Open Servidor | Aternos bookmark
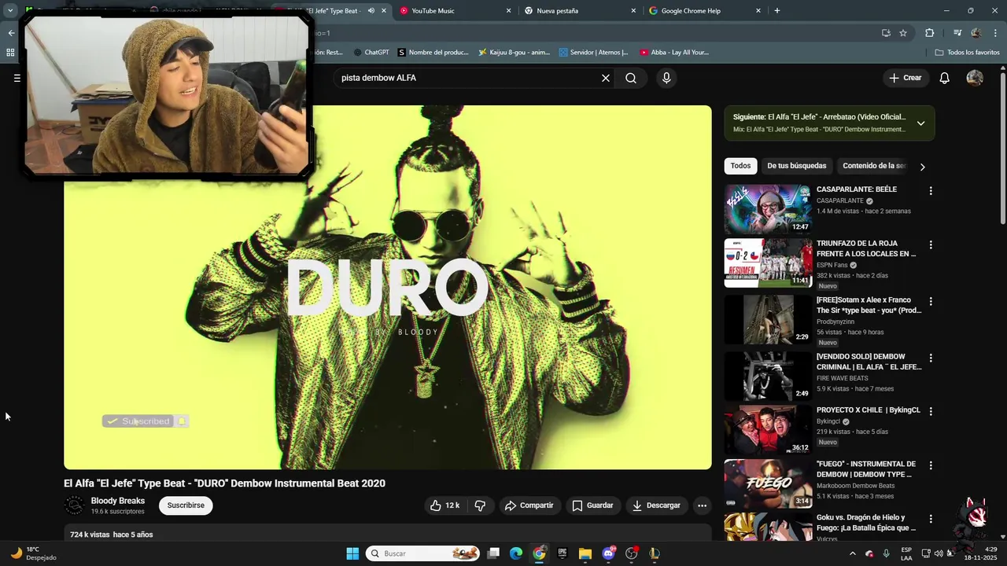The height and width of the screenshot is (566, 1007). coord(593,53)
